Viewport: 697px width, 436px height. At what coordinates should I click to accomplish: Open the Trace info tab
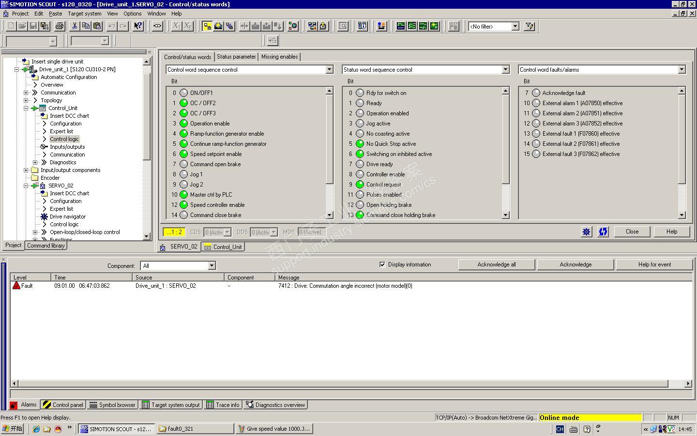point(223,405)
